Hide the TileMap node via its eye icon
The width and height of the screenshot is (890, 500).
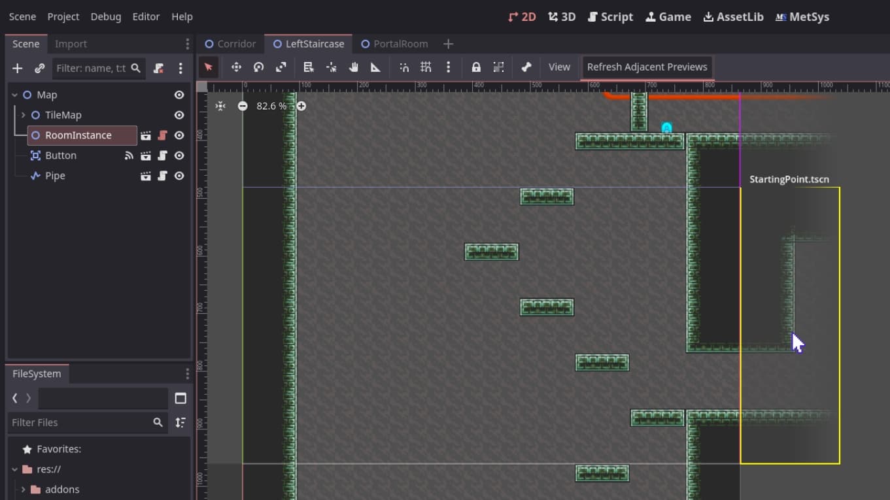click(179, 115)
